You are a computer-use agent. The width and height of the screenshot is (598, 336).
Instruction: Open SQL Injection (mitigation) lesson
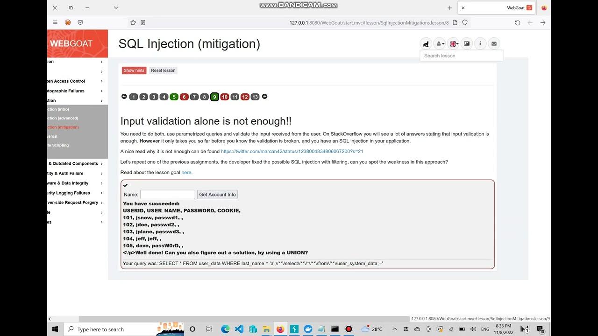point(63,127)
